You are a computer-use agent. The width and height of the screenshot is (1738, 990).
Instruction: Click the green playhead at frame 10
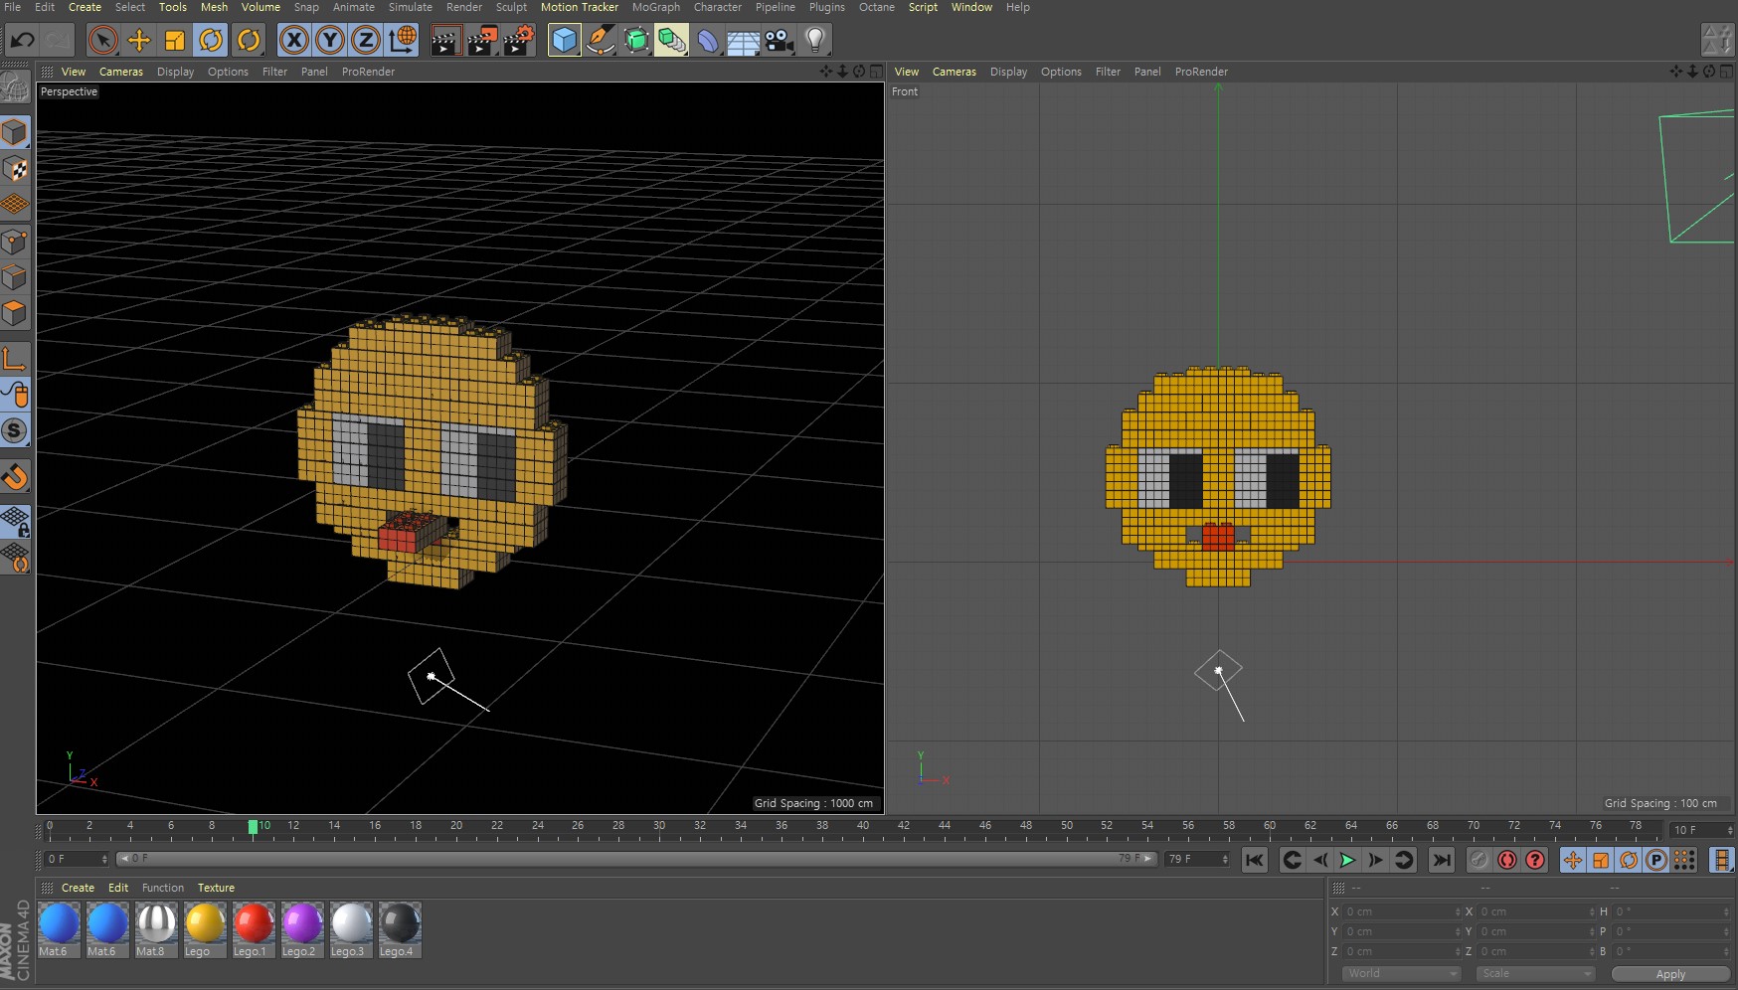[x=253, y=827]
